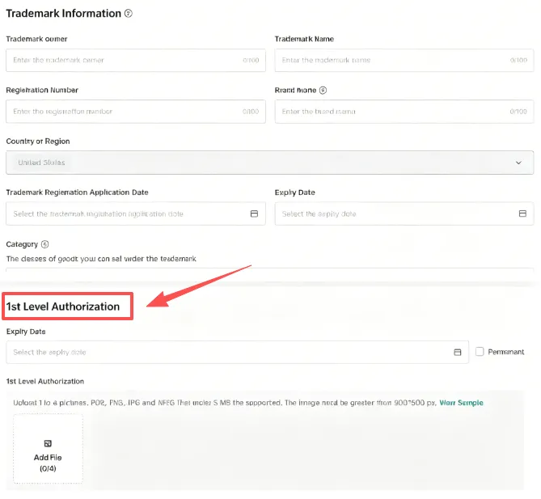Click the Trademark owner input field
The height and width of the screenshot is (499, 541).
[x=121, y=61]
